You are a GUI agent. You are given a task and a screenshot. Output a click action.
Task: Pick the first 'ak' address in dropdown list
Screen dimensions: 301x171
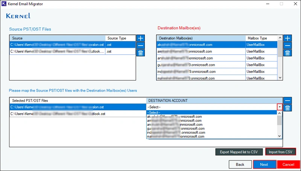click(x=212, y=117)
